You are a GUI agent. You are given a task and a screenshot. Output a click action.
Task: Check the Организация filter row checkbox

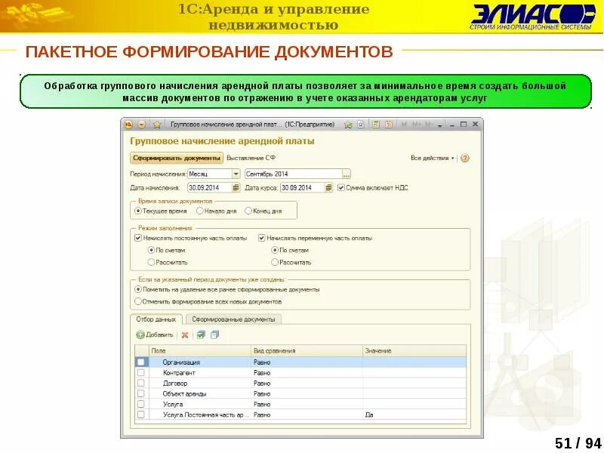141,362
